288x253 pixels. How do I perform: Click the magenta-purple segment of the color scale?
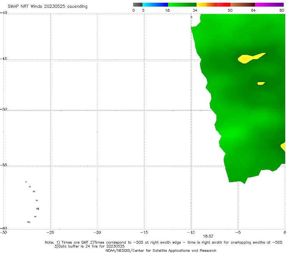click(269, 5)
